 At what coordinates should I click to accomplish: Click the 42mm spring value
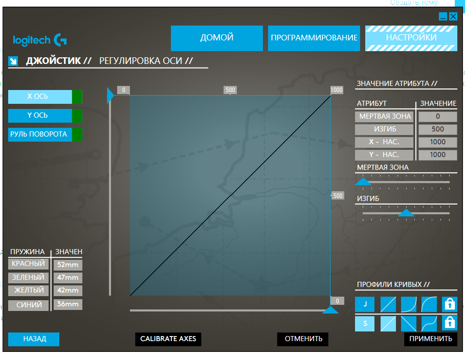68,291
